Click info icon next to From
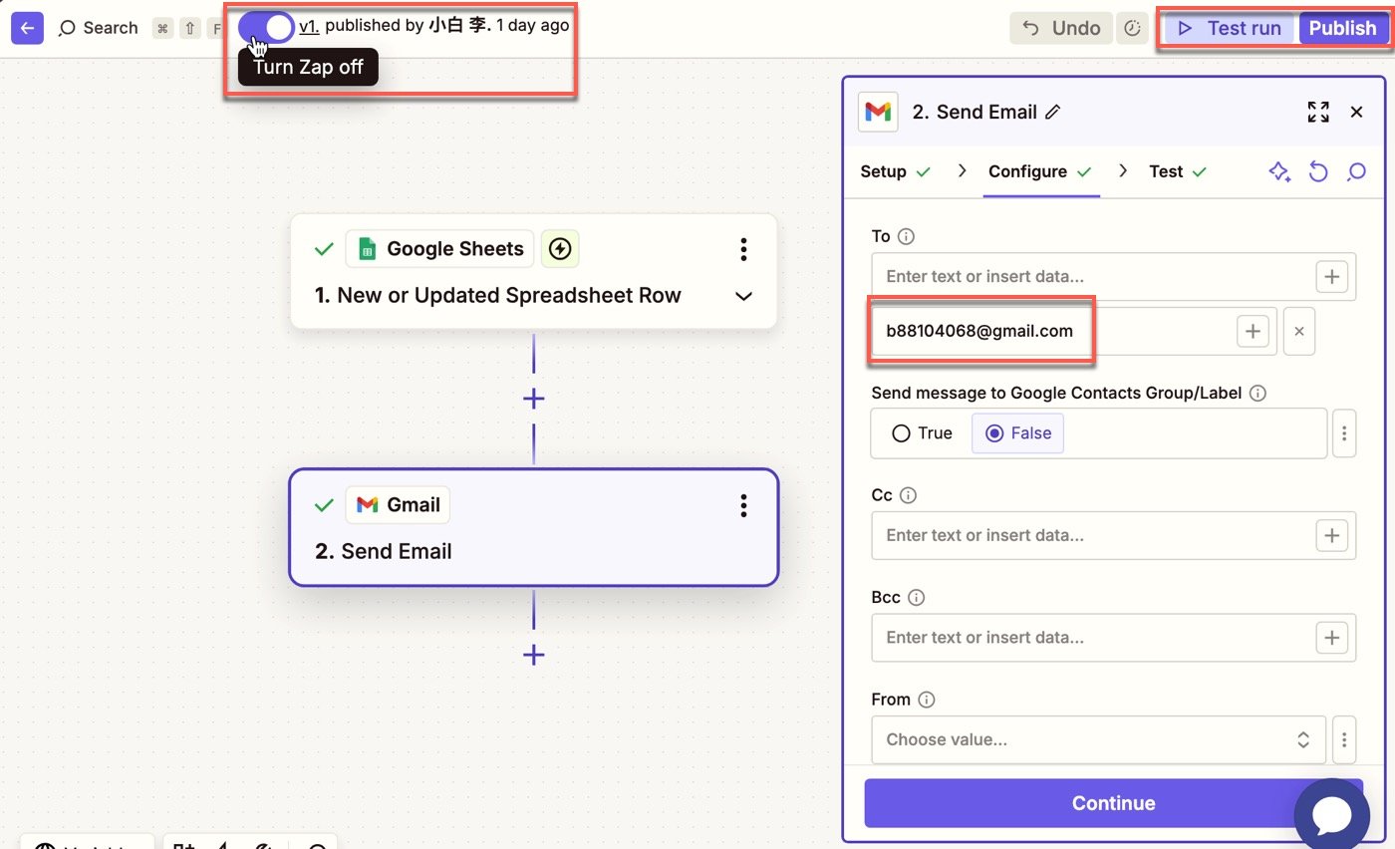This screenshot has height=849, width=1395. (927, 701)
